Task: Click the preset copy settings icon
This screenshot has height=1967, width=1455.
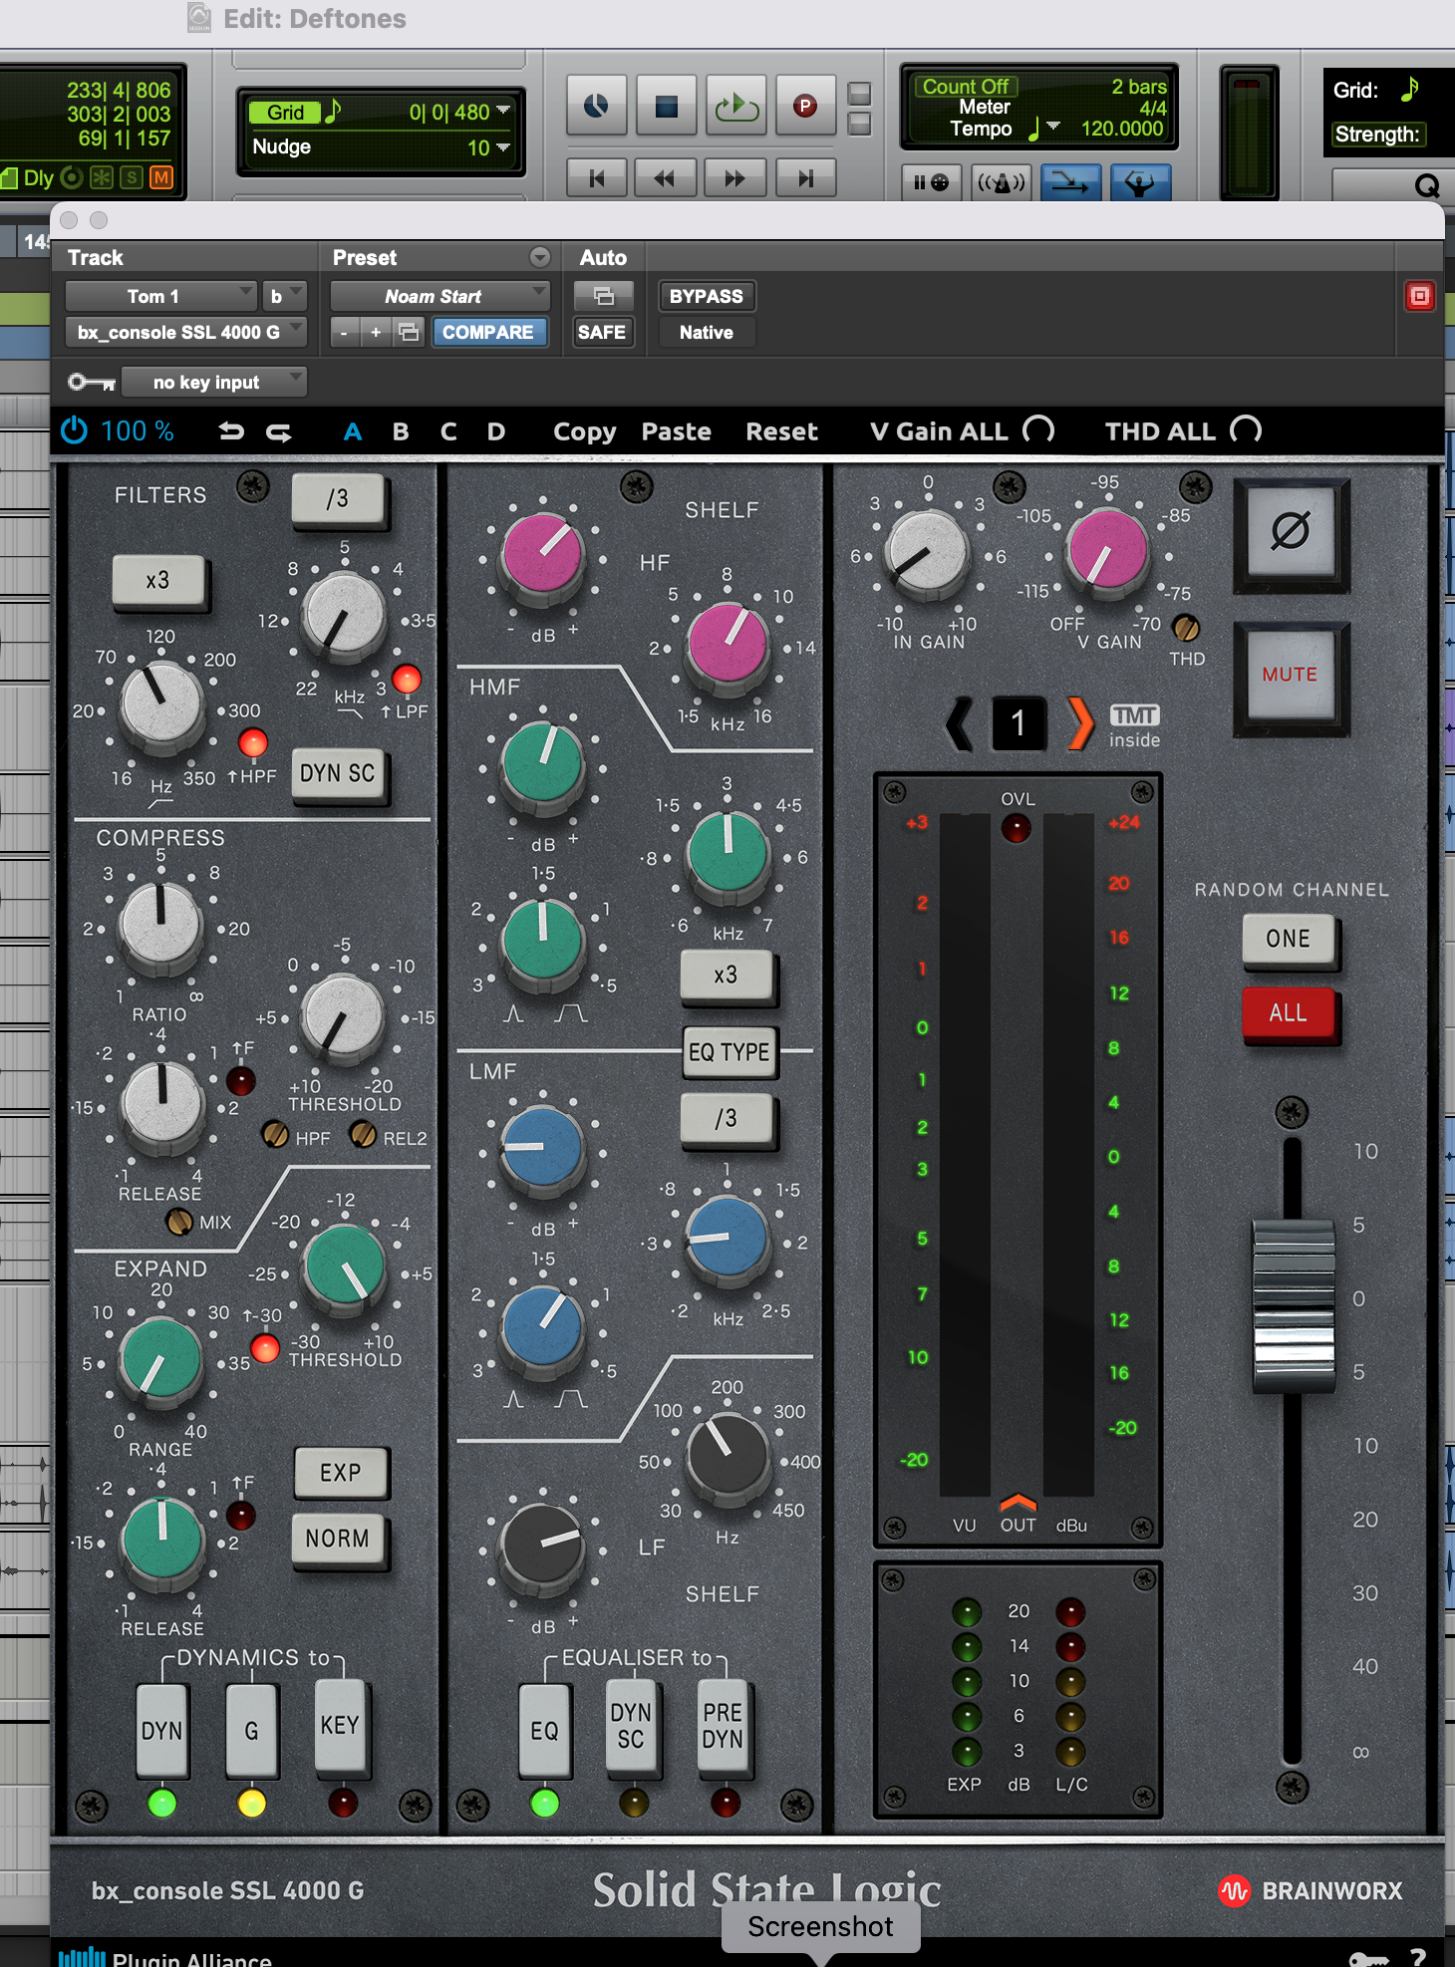Action: point(409,332)
